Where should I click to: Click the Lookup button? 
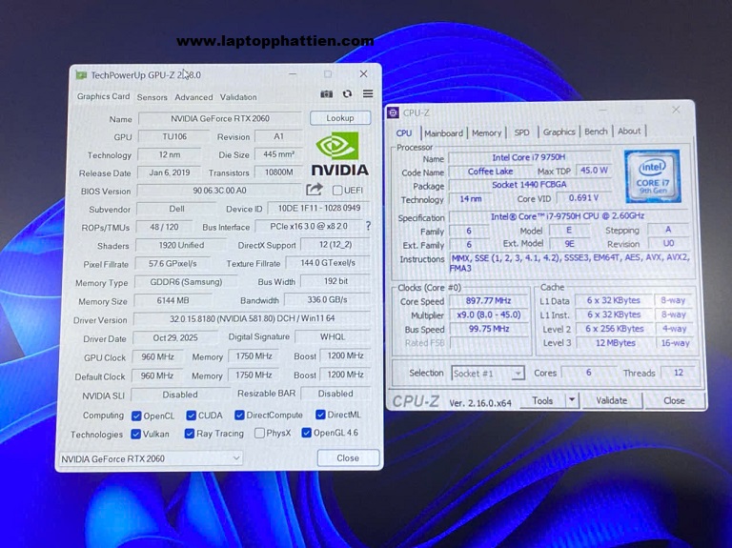(340, 118)
